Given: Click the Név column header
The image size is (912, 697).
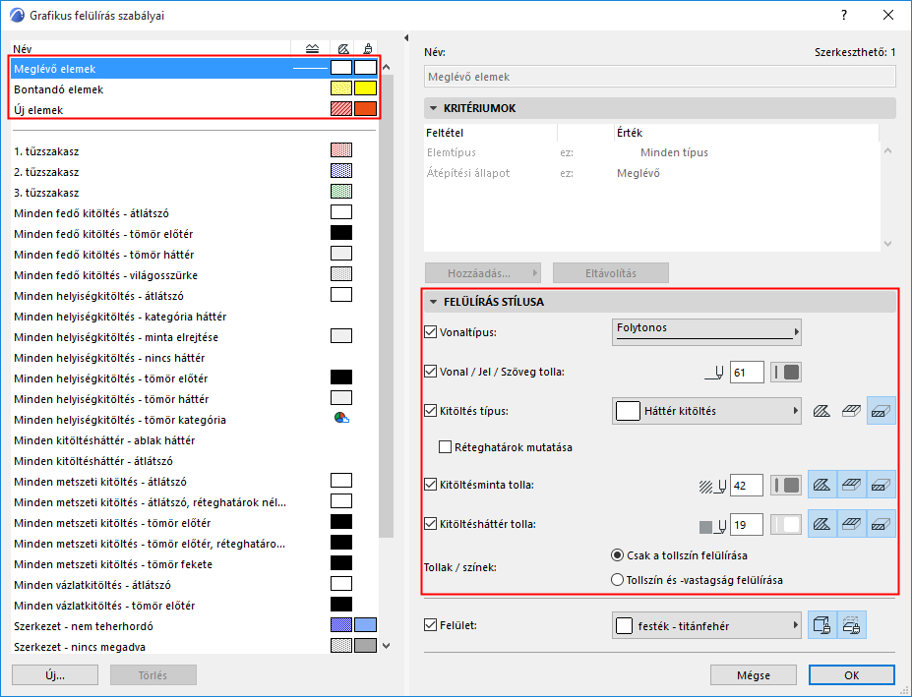Looking at the screenshot, I should tap(151, 49).
